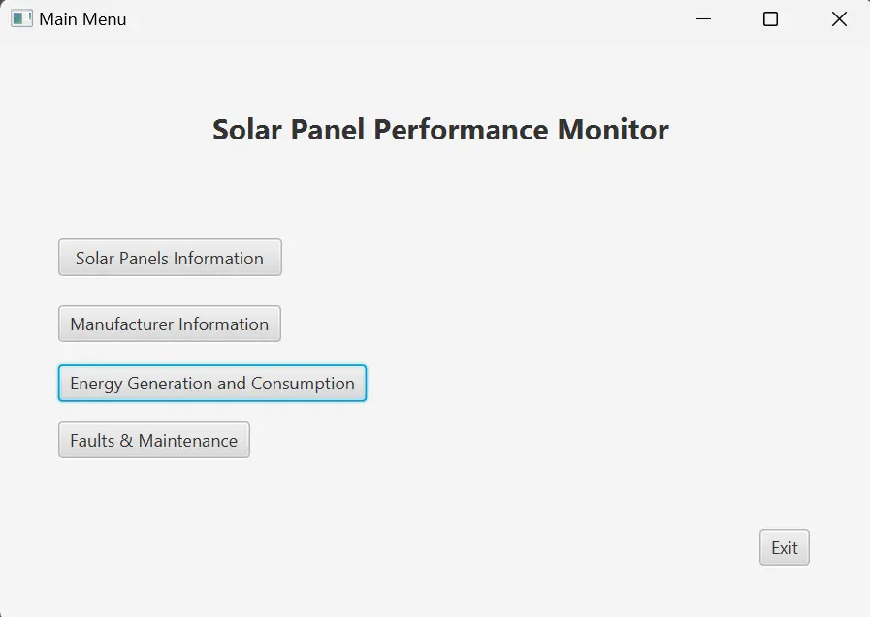Screen dimensions: 870x617
Task: Click the window title bar label
Action: pyautogui.click(x=81, y=18)
